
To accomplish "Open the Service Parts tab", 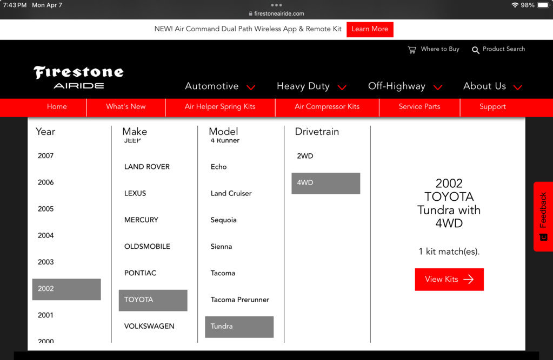I will click(x=419, y=107).
